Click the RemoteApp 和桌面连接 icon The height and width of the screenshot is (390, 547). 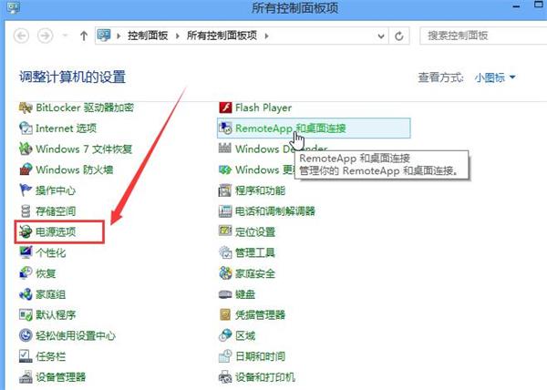pyautogui.click(x=225, y=128)
